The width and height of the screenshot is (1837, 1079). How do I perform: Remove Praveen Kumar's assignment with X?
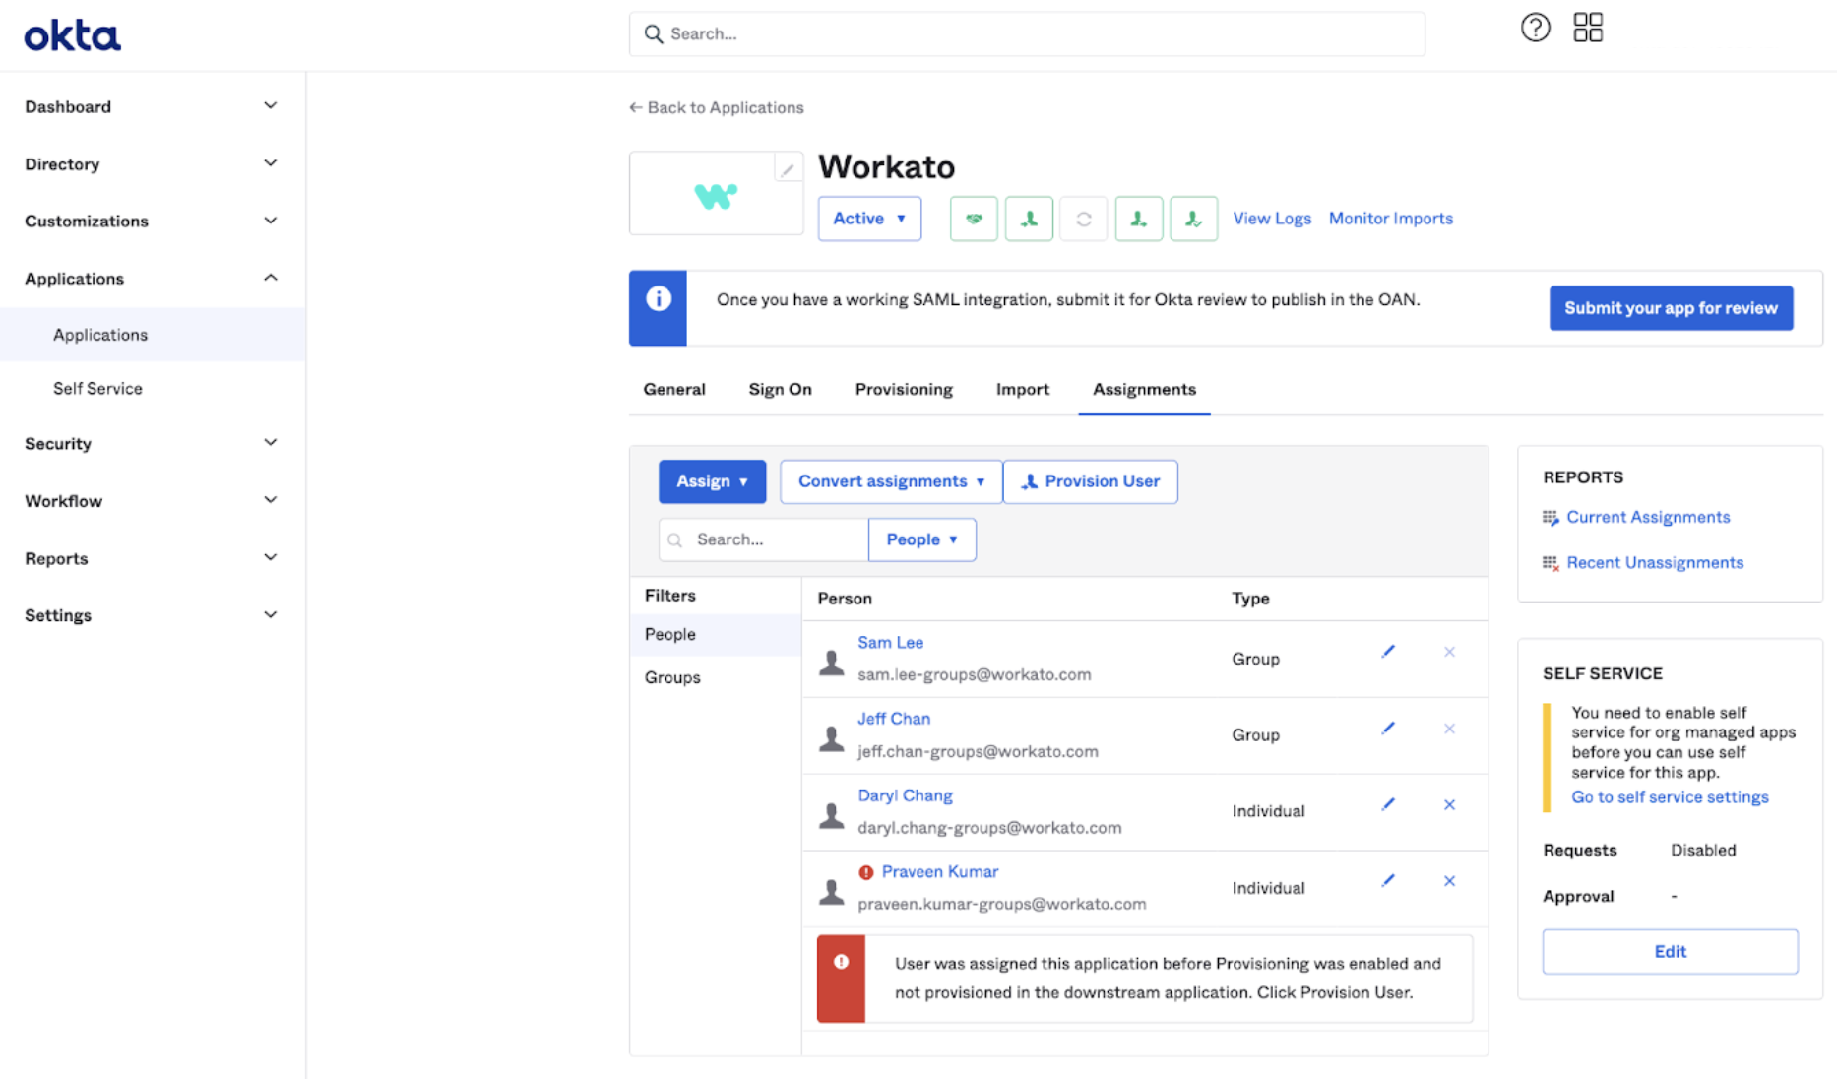tap(1449, 881)
